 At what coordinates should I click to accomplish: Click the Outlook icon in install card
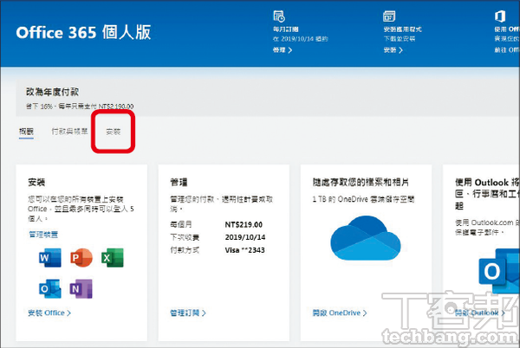point(50,288)
